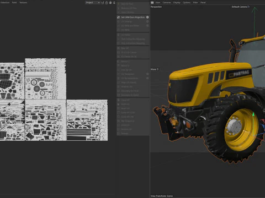Open the Filter menu in 3D viewport
The image size is (265, 198).
(195, 3)
